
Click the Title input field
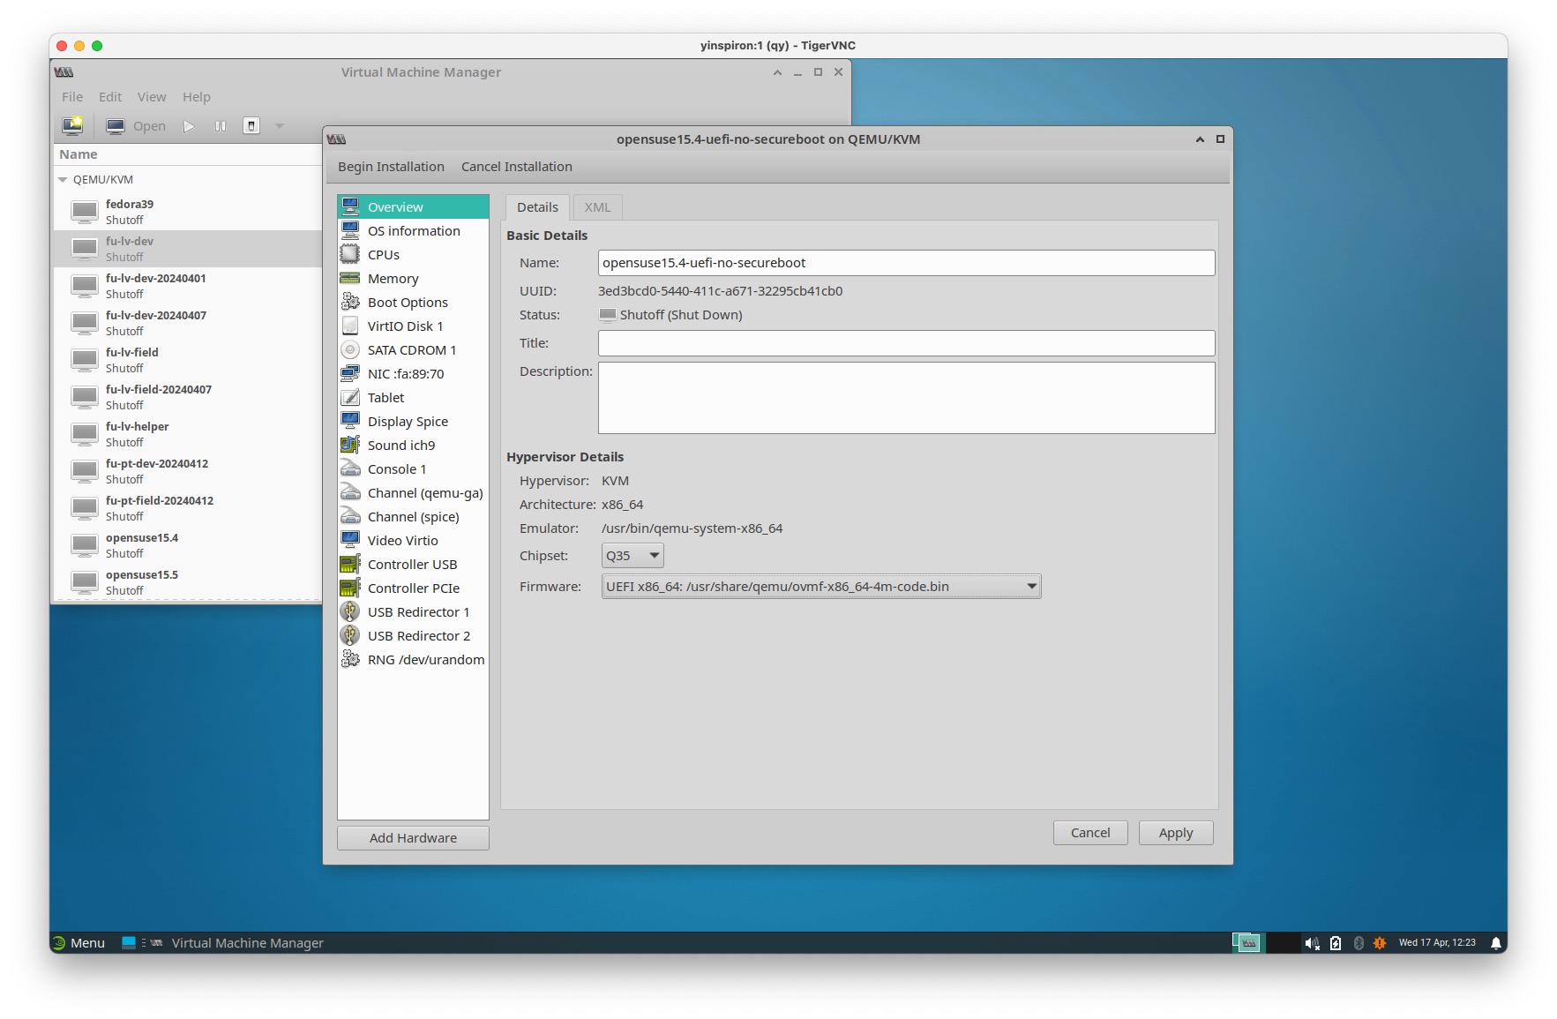click(907, 343)
